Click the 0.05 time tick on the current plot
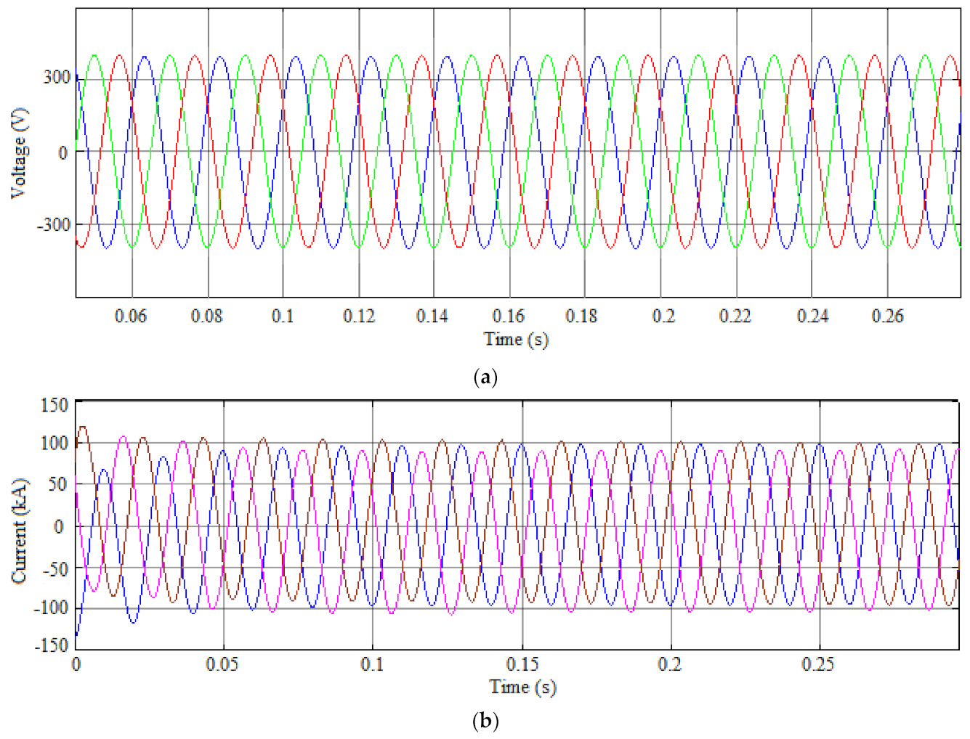The image size is (970, 739). tap(222, 664)
